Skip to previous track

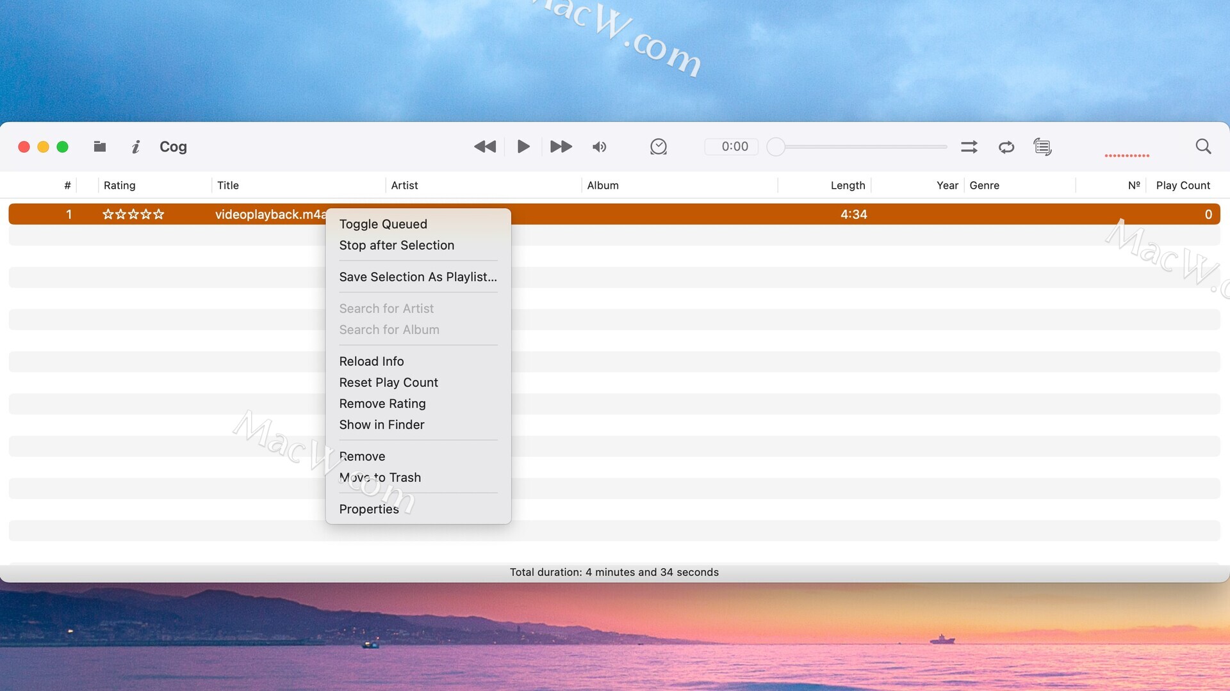[x=485, y=147]
